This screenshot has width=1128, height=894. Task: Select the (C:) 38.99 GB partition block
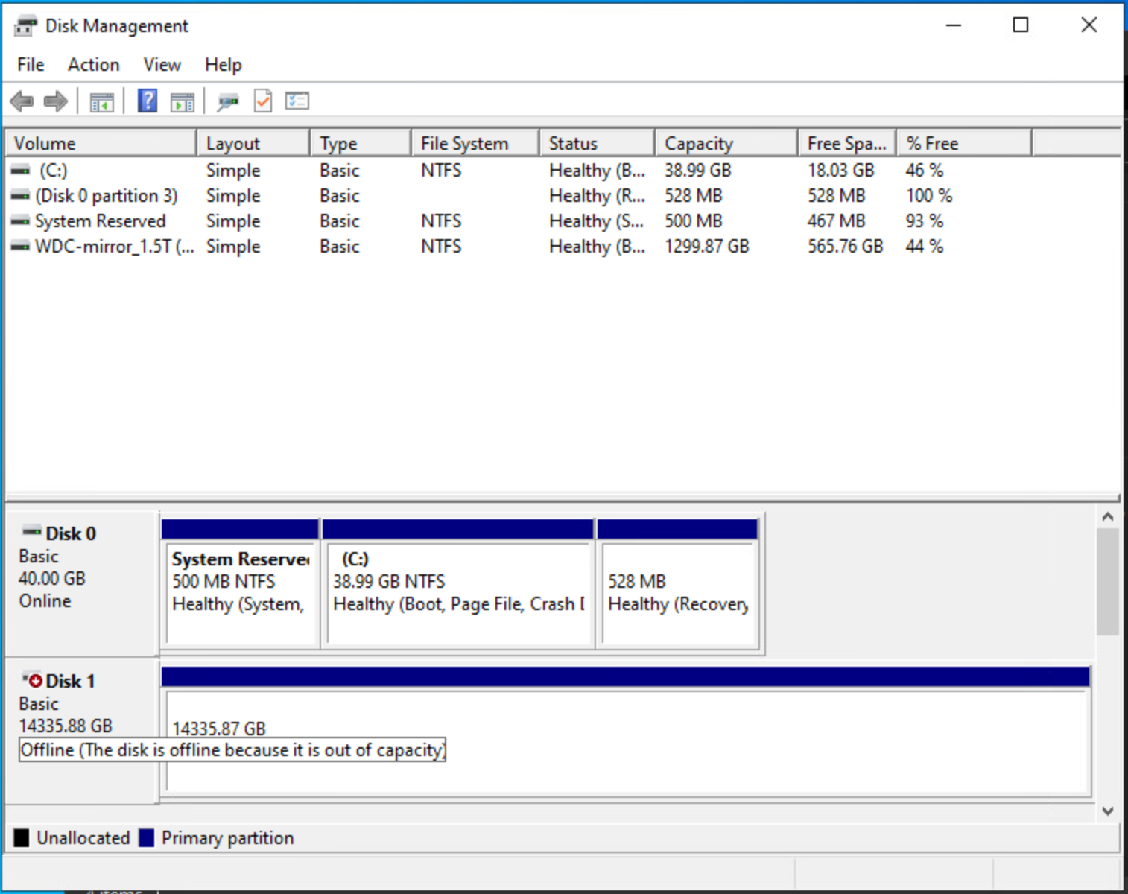click(x=458, y=583)
